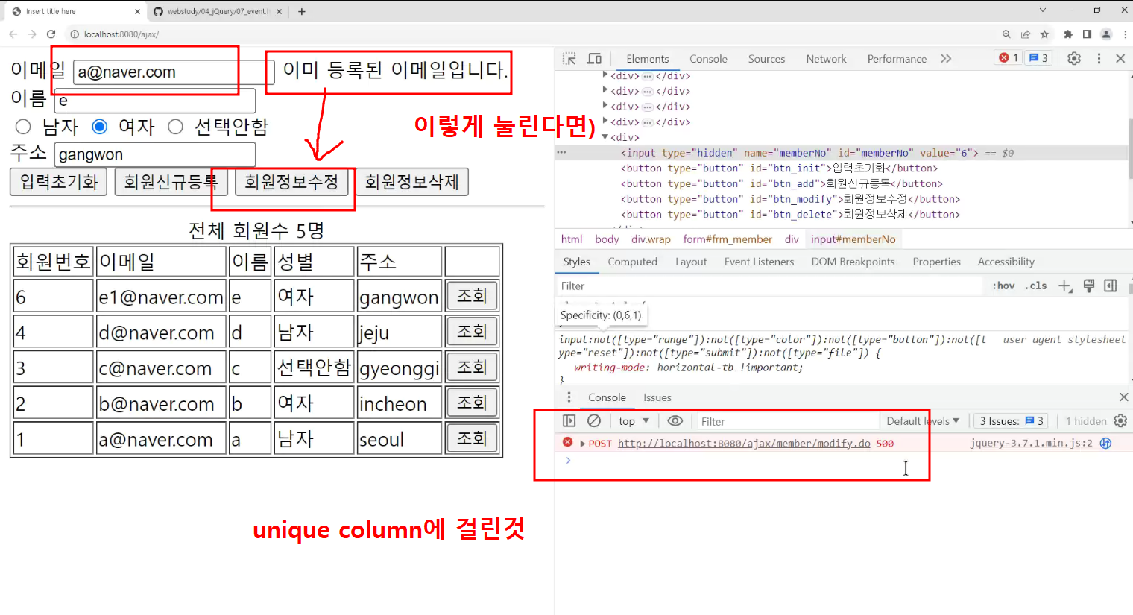Image resolution: width=1133 pixels, height=615 pixels.
Task: Toggle computed styles sidebar icon
Action: pyautogui.click(x=1111, y=286)
